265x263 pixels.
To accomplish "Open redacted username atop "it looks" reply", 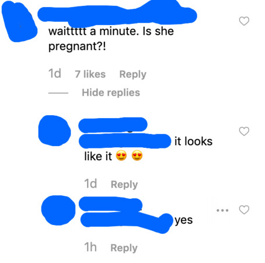I will pos(113,125).
